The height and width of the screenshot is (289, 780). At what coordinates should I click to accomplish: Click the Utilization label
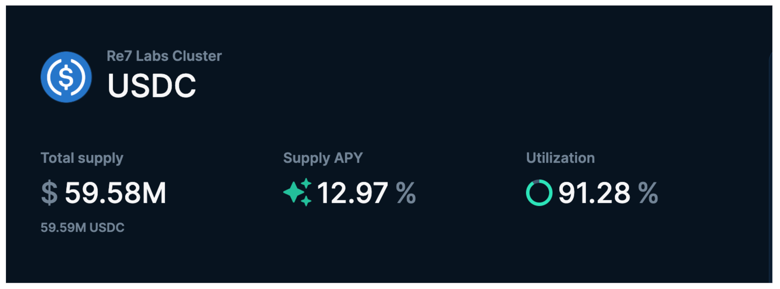560,158
